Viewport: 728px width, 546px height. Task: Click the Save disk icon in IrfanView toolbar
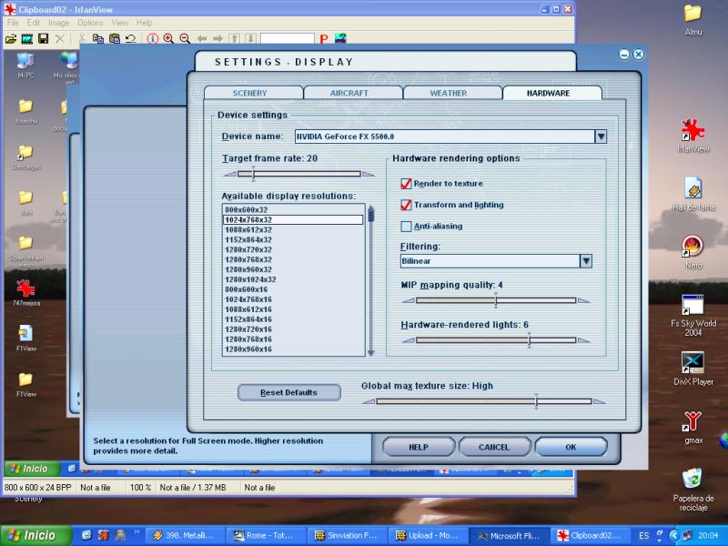point(43,38)
